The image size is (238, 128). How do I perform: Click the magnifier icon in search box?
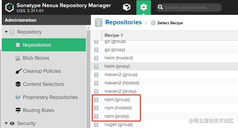pyautogui.click(x=160, y=7)
